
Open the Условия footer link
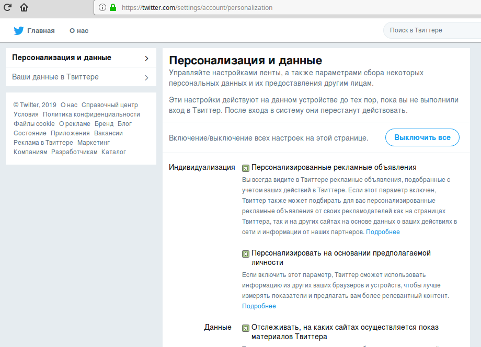[26, 114]
